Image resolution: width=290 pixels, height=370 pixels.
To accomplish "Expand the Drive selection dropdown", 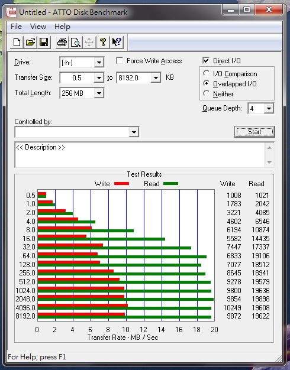I will (99, 63).
